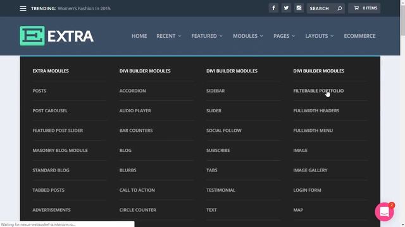Viewport: 405px width, 227px height.
Task: Select Post Carousel module link
Action: point(50,111)
